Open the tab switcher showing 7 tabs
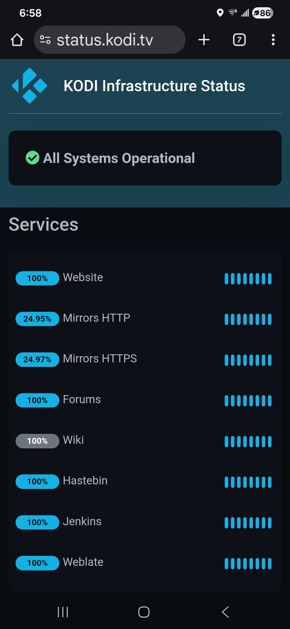The height and width of the screenshot is (629, 290). click(x=239, y=40)
